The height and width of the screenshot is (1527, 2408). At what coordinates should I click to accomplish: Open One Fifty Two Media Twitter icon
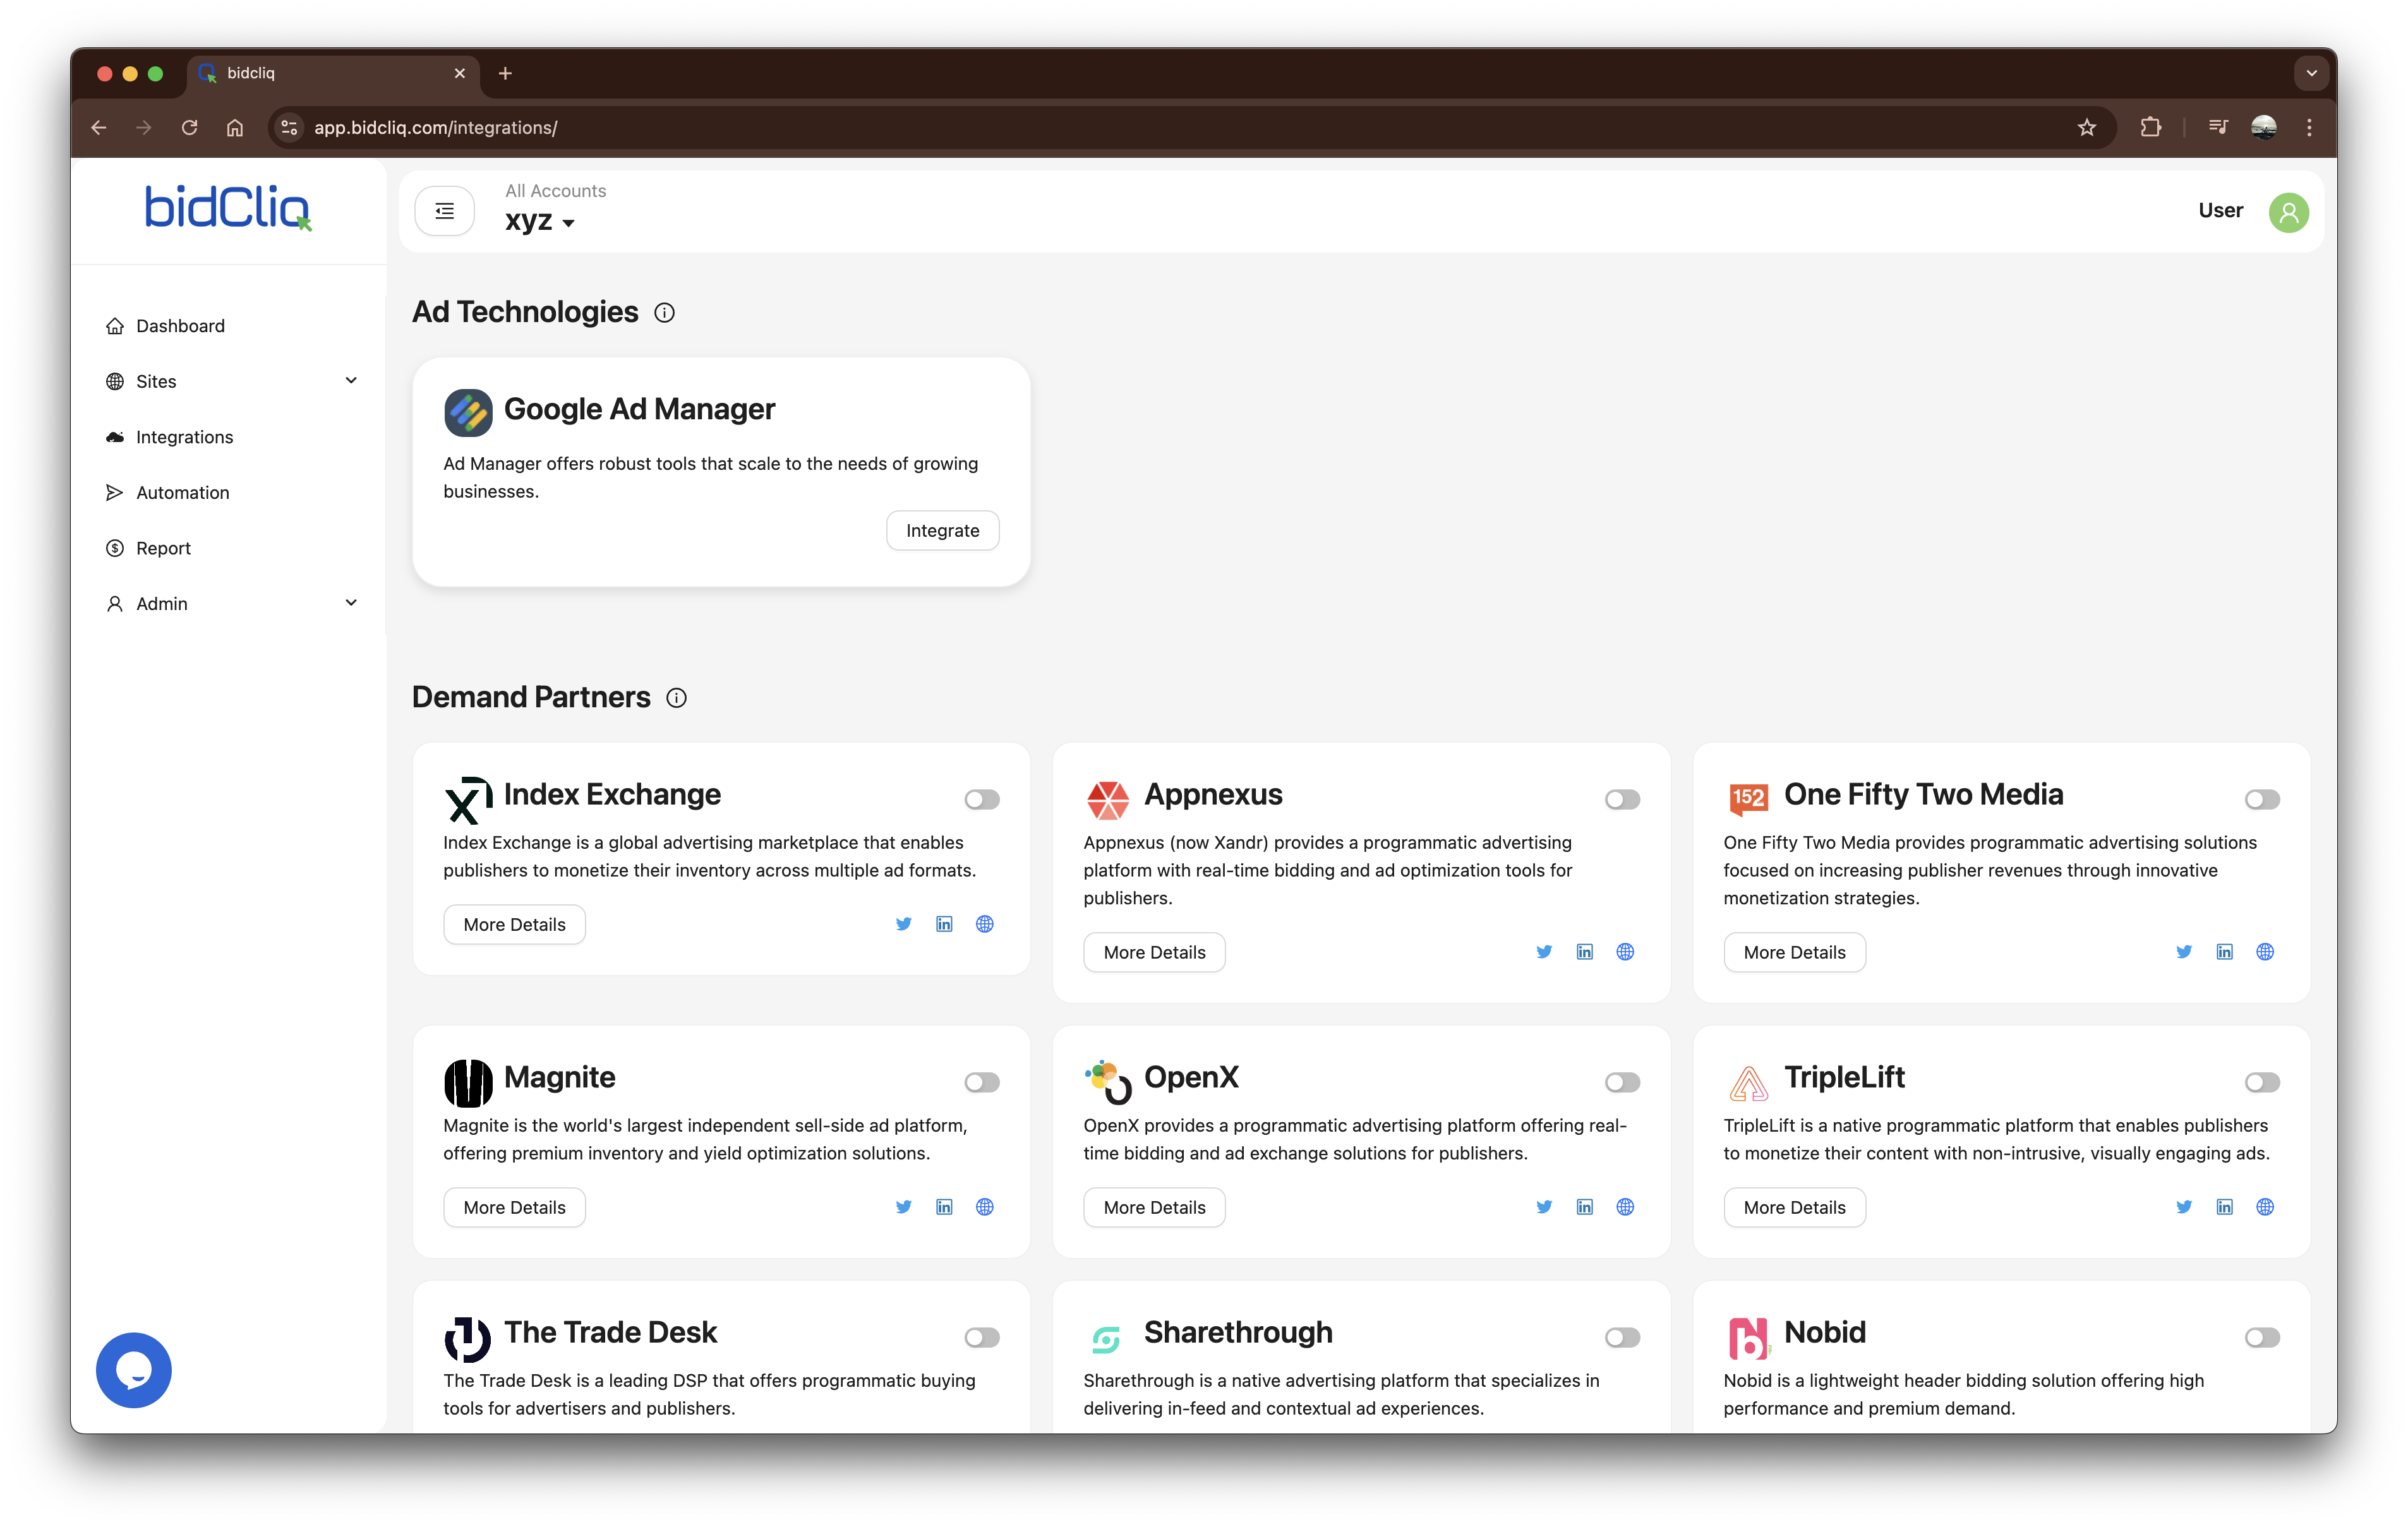coord(2184,952)
